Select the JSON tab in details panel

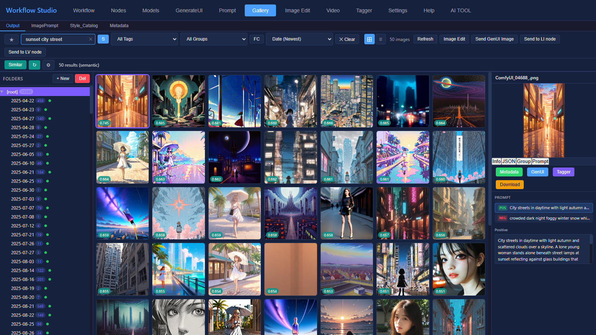click(508, 162)
